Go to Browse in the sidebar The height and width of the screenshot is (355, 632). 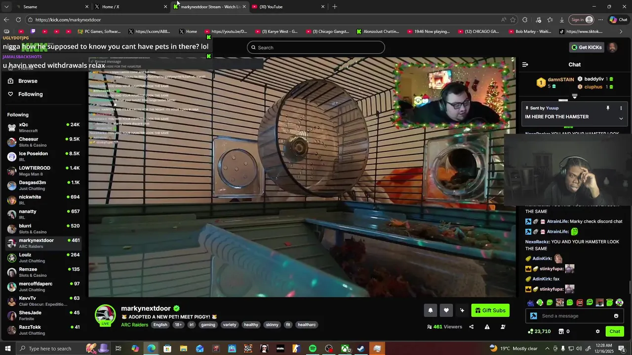pyautogui.click(x=28, y=81)
